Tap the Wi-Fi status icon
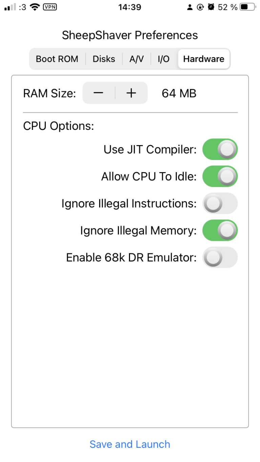The height and width of the screenshot is (462, 260). click(x=35, y=7)
